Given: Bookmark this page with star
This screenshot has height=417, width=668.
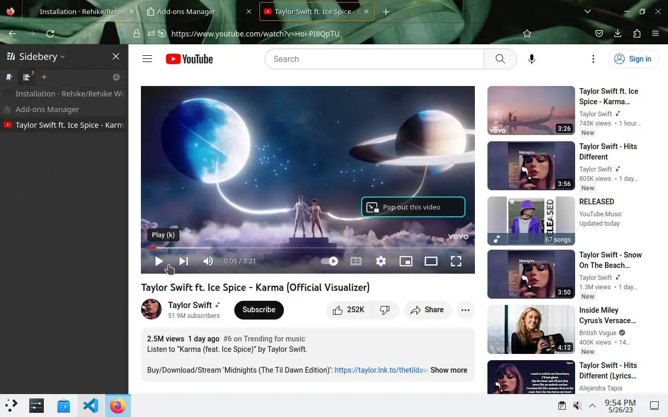Looking at the screenshot, I should click(527, 33).
